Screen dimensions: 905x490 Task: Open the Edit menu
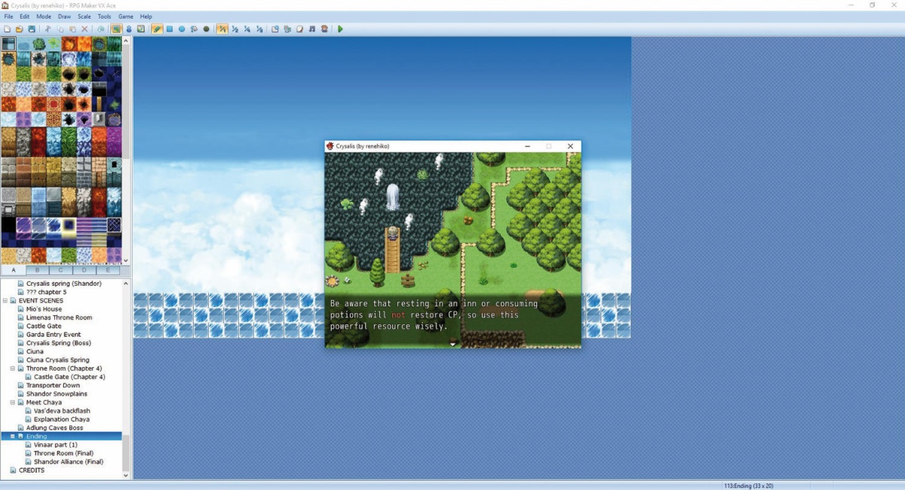(x=25, y=17)
